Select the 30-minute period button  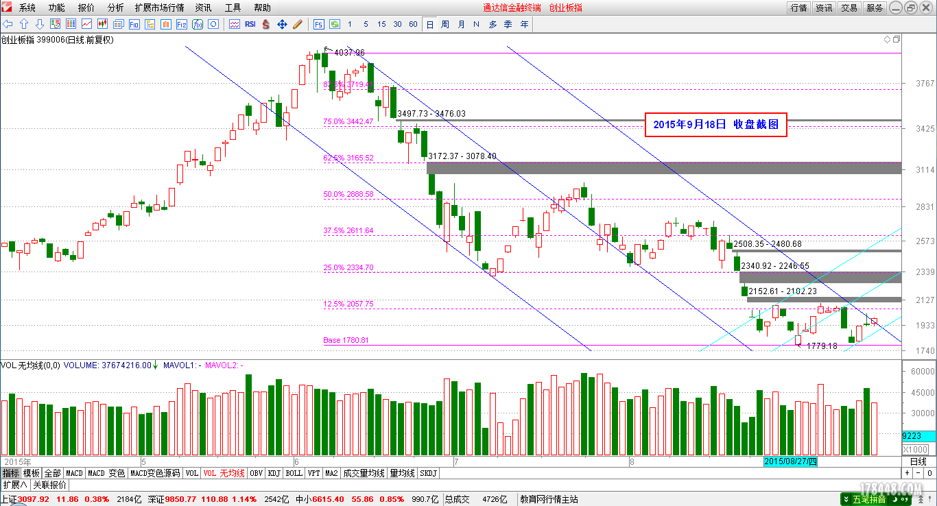point(397,24)
